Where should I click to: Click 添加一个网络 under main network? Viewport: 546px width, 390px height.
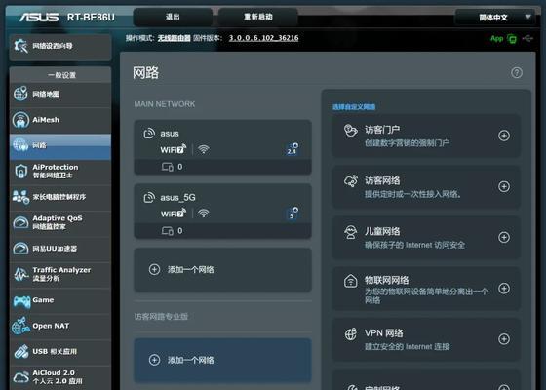coord(222,270)
